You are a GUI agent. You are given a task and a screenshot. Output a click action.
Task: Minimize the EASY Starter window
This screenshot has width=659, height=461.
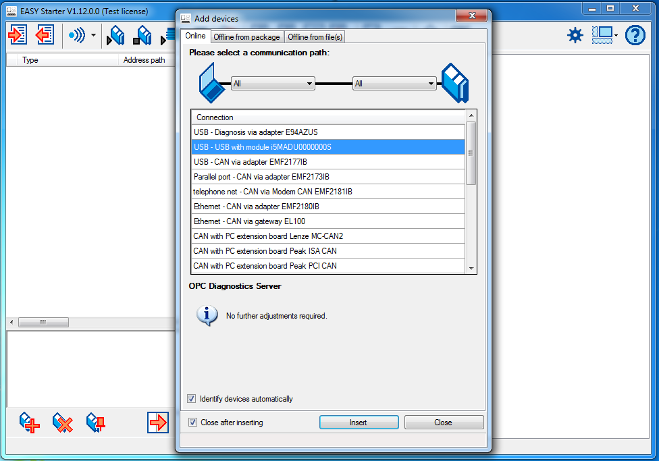tap(591, 9)
